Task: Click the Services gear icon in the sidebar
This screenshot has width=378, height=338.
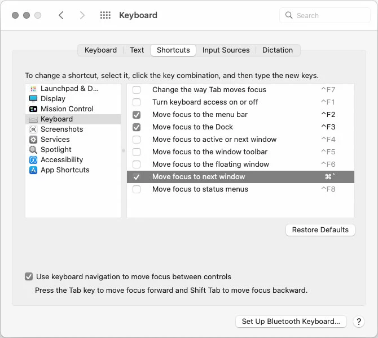Action: click(33, 140)
